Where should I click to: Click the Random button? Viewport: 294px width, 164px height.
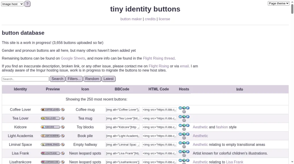(92, 79)
